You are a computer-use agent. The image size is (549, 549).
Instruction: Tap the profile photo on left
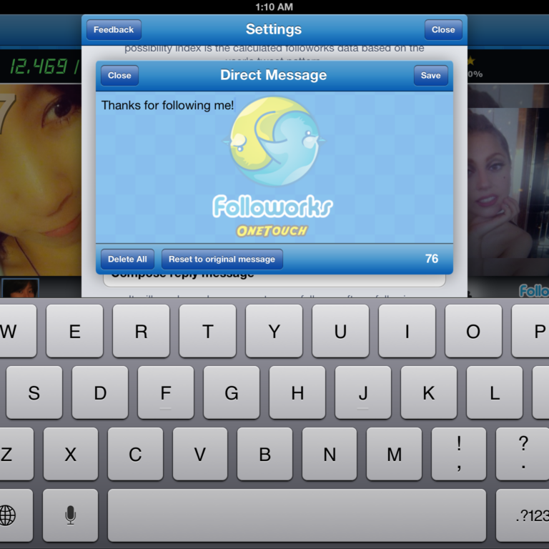click(41, 179)
